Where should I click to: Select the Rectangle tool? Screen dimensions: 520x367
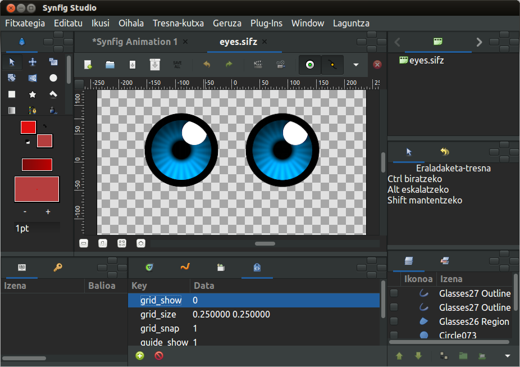pyautogui.click(x=12, y=94)
